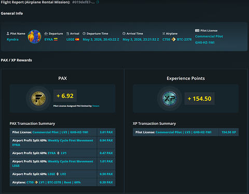Click the pilot name person icon
Screen dimensions: 249x194
[x=8, y=34]
